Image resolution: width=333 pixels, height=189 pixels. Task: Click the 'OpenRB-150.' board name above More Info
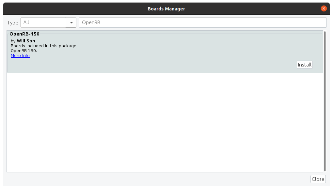pyautogui.click(x=24, y=51)
